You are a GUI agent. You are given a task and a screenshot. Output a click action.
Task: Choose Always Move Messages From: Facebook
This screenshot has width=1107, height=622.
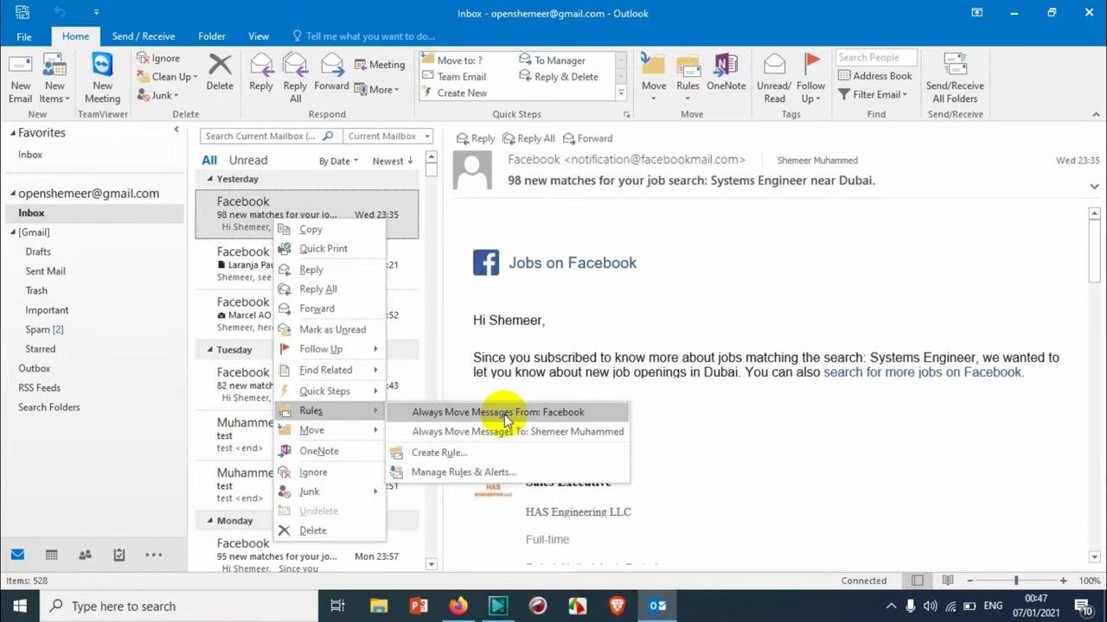[x=508, y=412]
